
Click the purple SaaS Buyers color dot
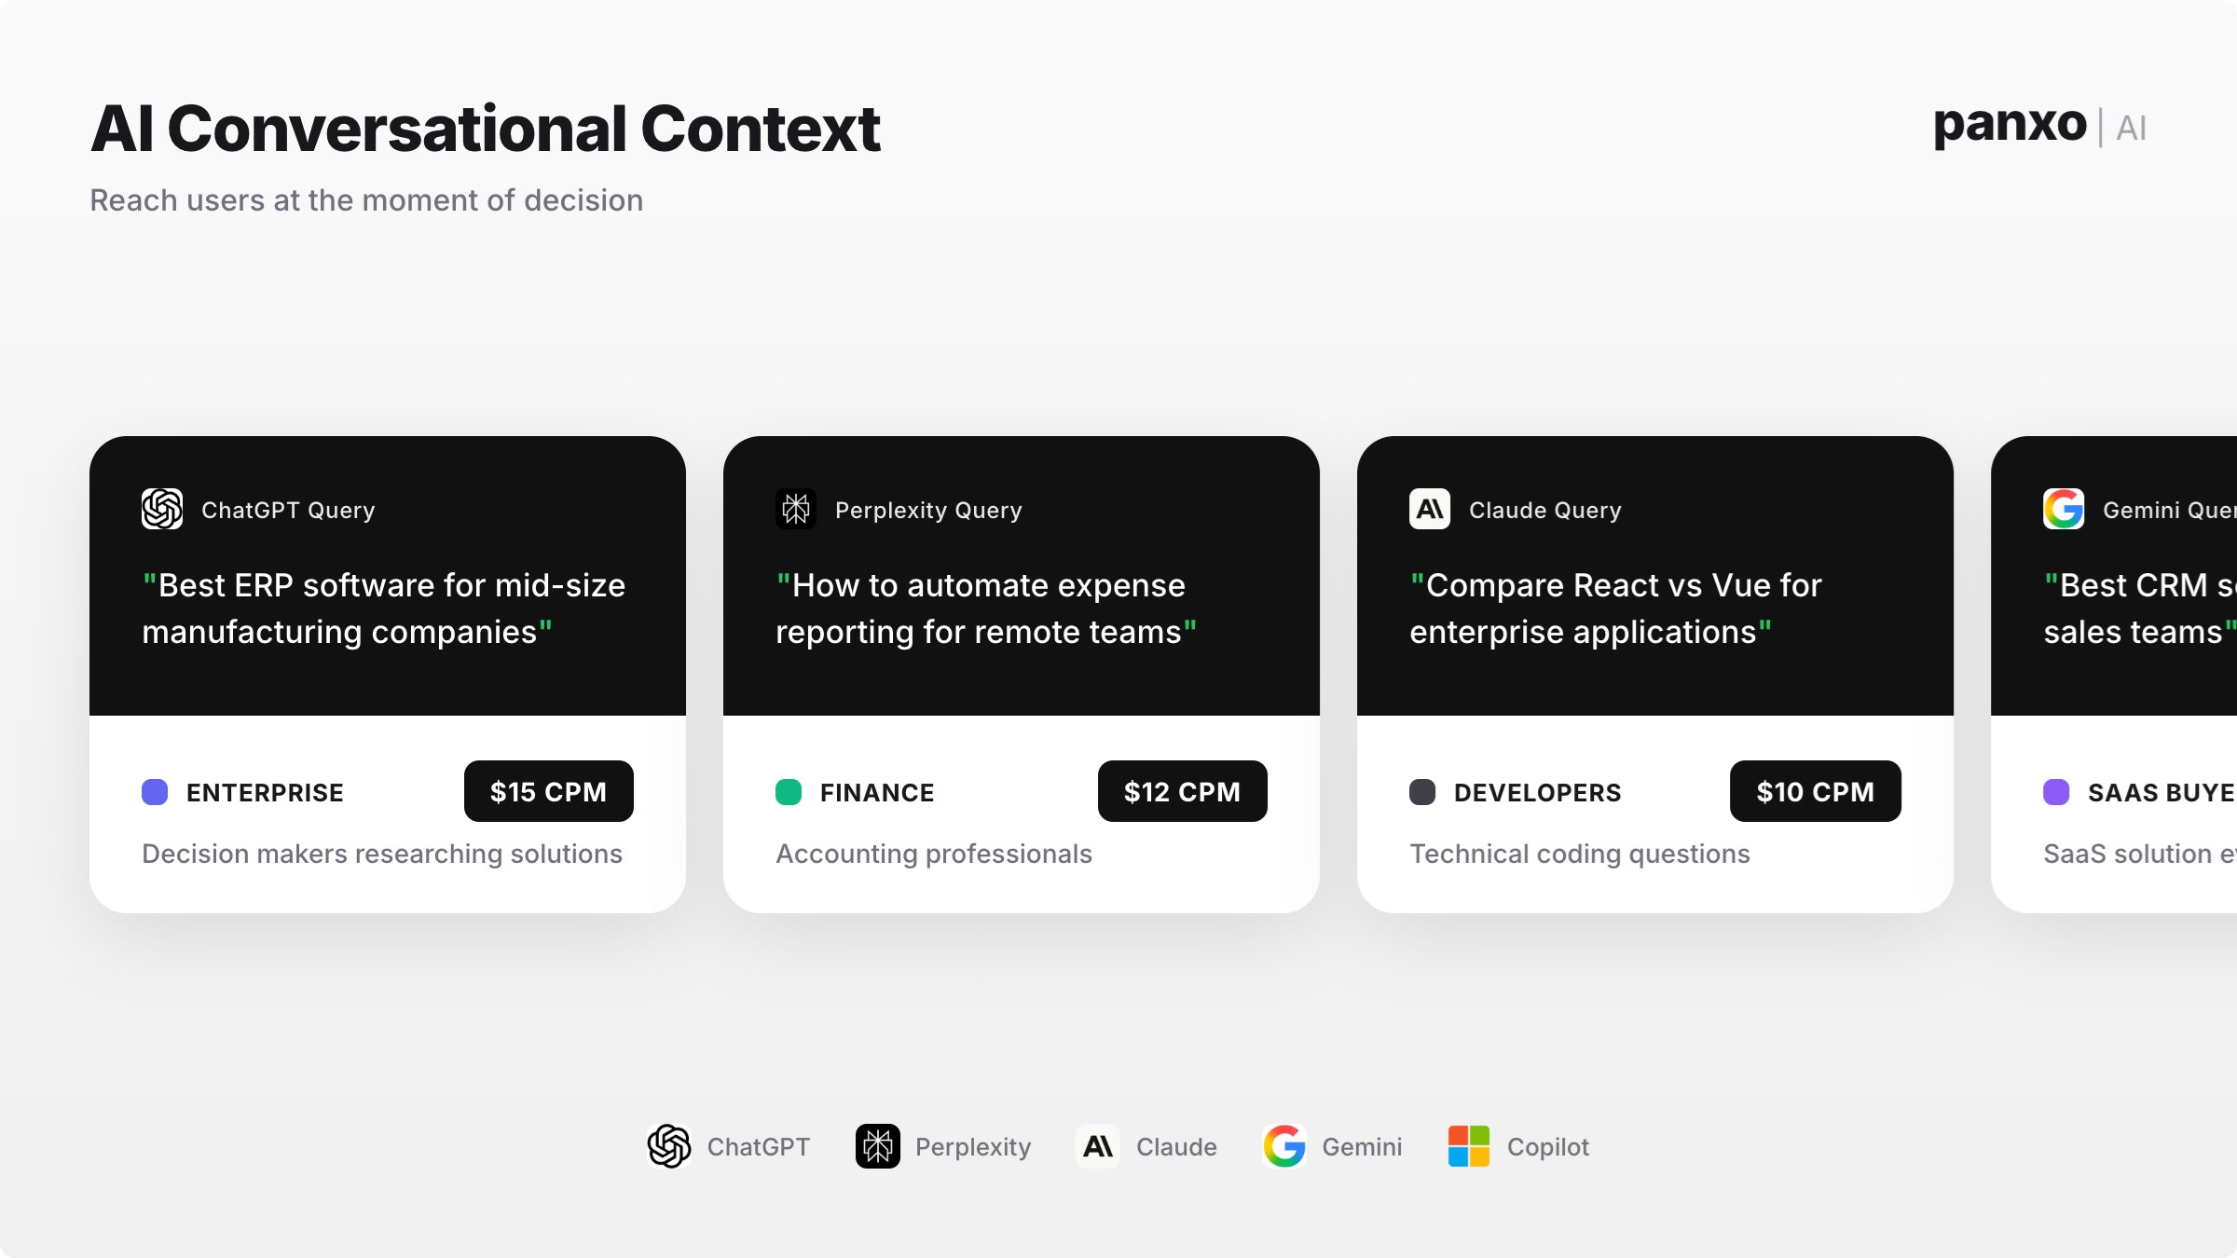(2056, 792)
